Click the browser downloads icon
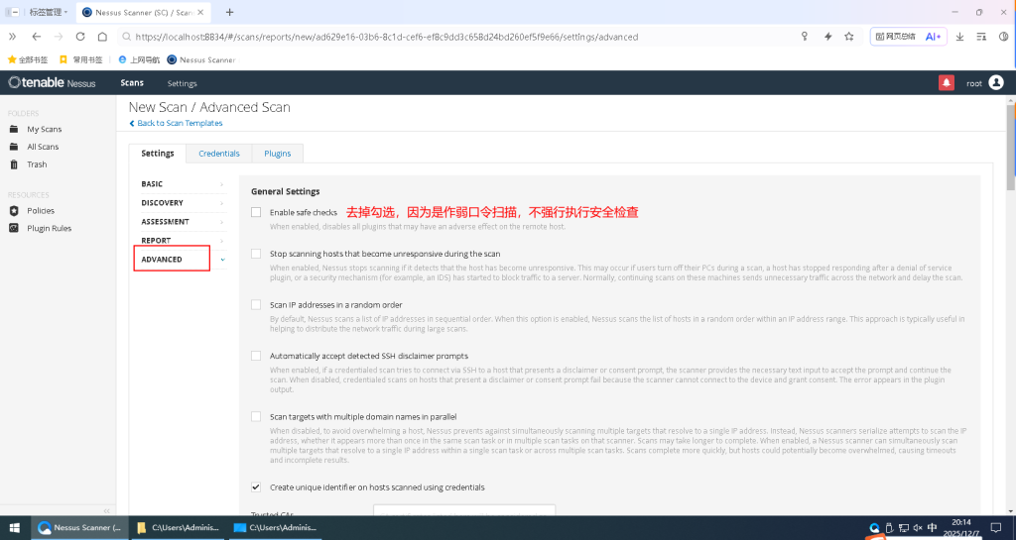Screen dimensions: 1016x540 pos(959,37)
